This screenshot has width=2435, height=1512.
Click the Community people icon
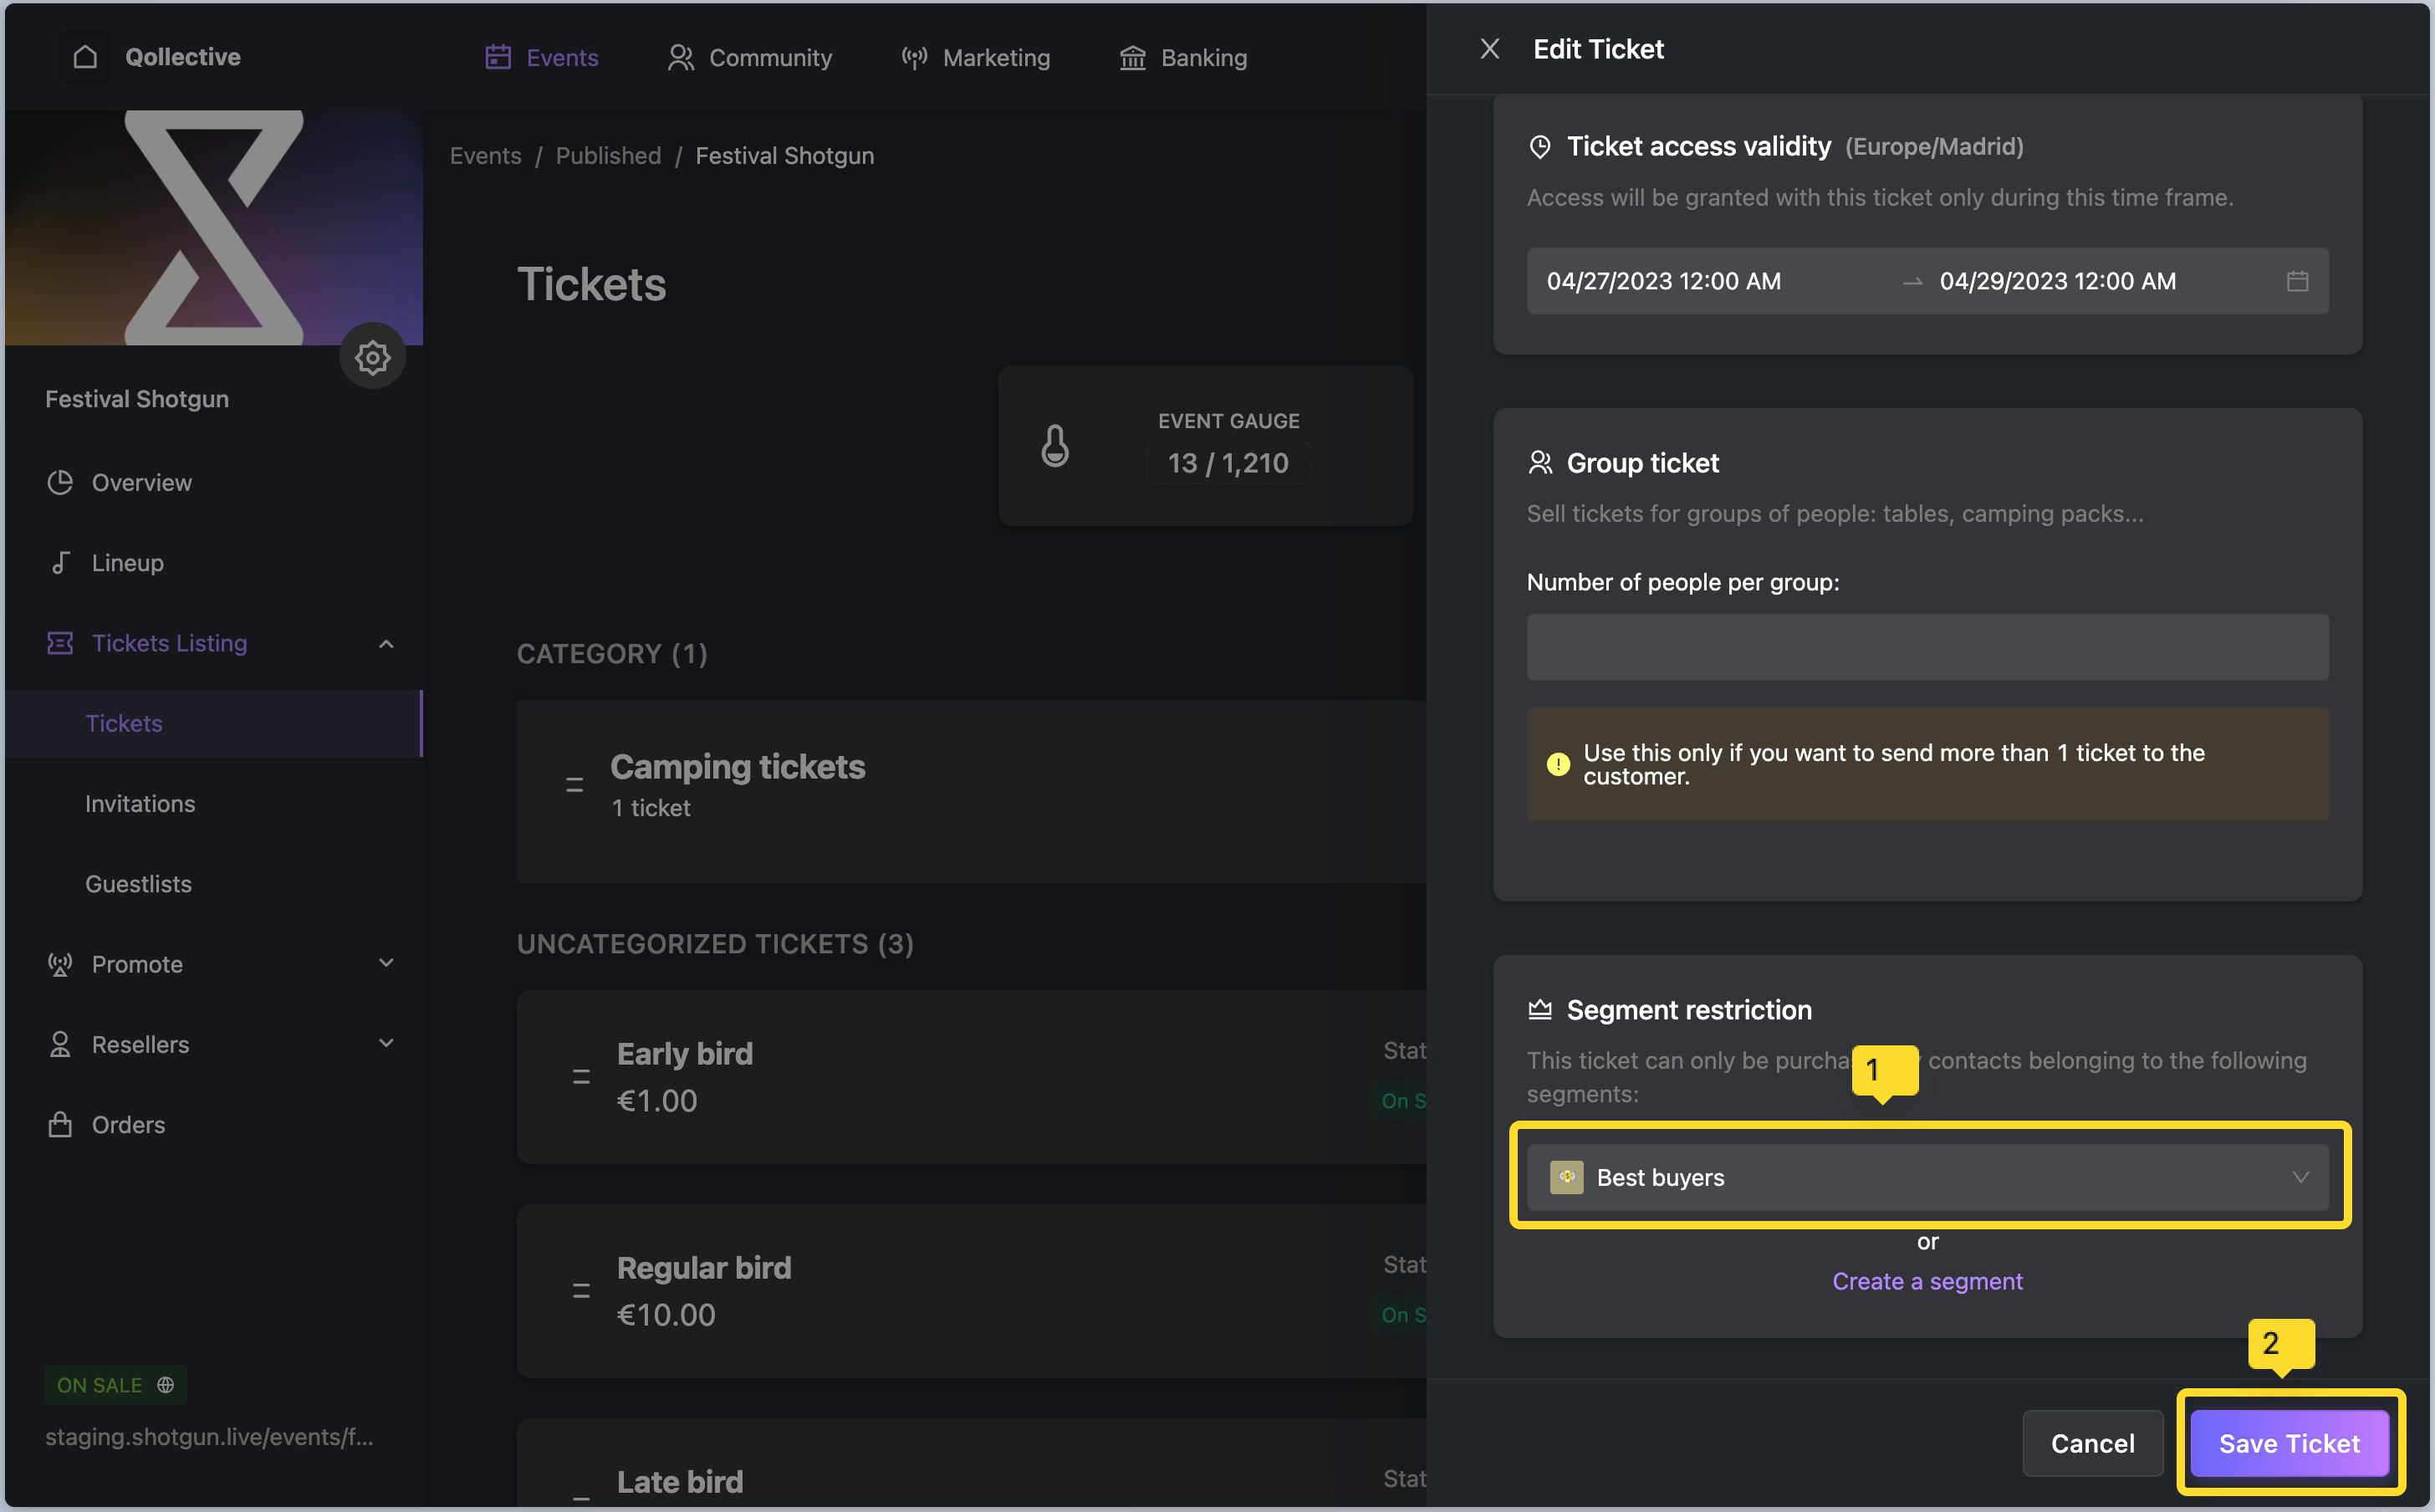681,57
